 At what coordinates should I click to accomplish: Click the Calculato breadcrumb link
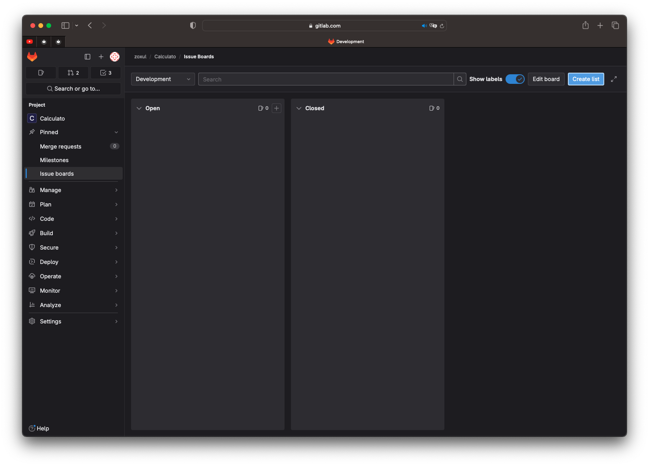165,57
